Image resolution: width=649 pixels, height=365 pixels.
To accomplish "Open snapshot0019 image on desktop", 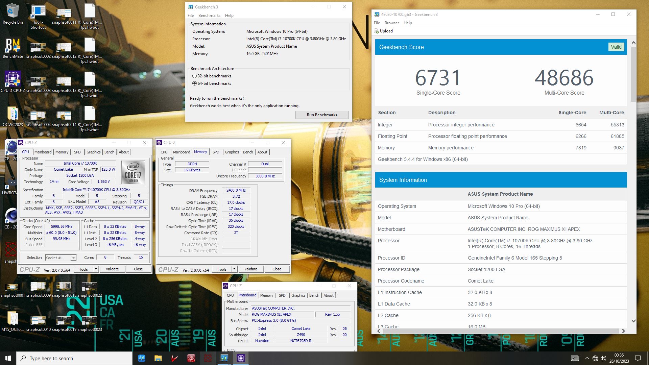I will tap(64, 323).
